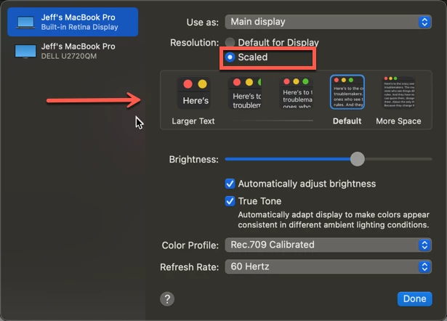This screenshot has height=321, width=447.
Task: Select Jeff's MacBook Pro Built-in Retina Display
Action: pos(73,22)
